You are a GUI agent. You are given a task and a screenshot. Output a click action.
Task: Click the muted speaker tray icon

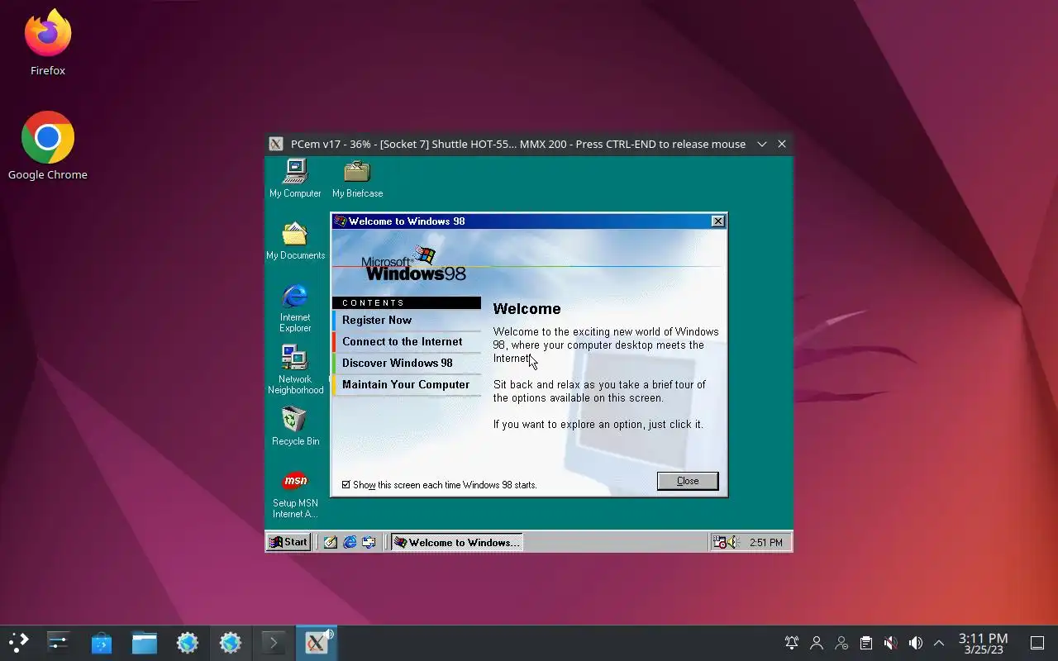tap(890, 643)
